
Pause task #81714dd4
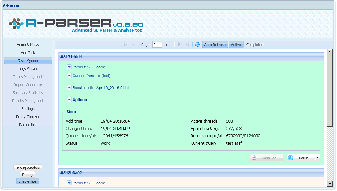click(x=301, y=158)
